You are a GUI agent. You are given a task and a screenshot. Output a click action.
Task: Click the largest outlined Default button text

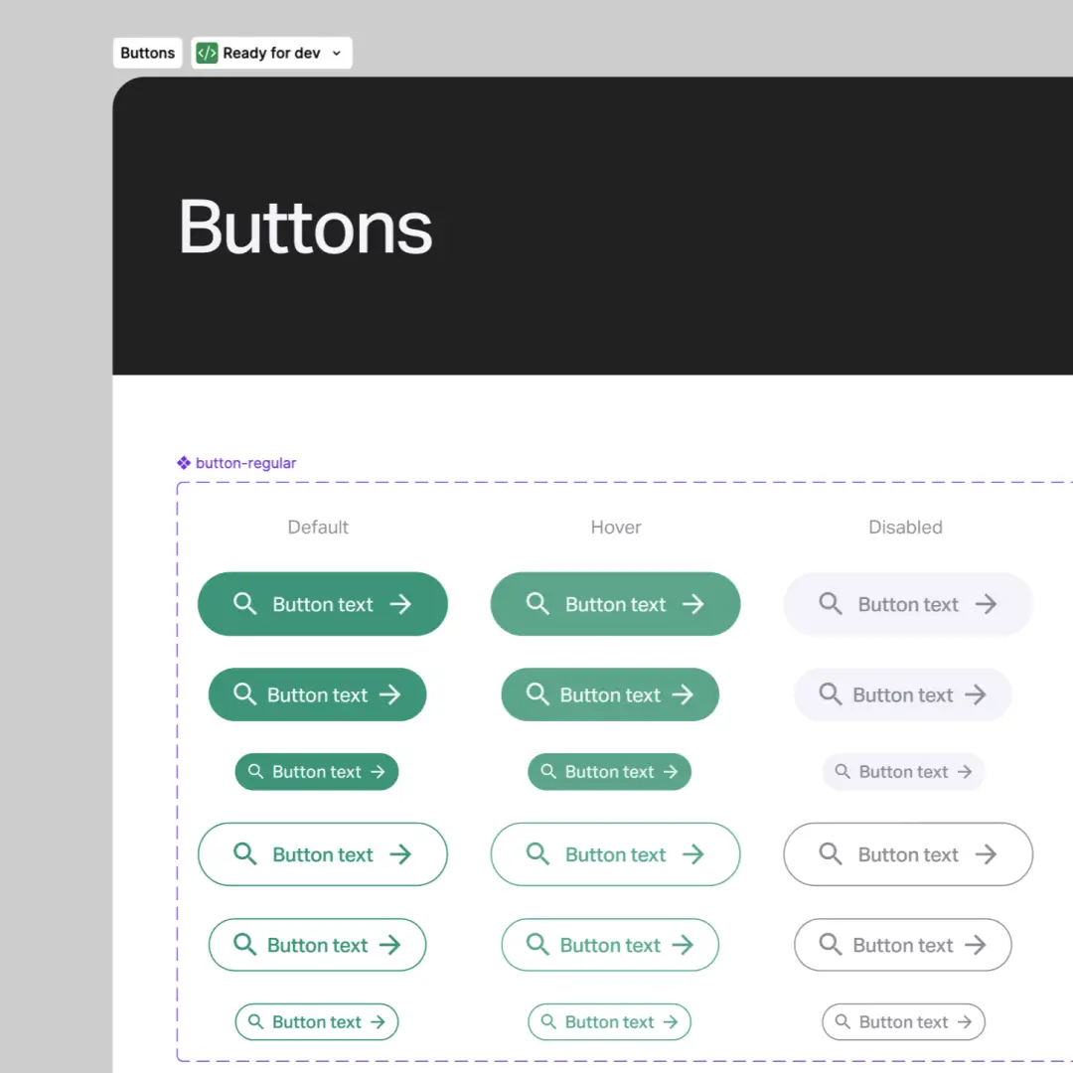(323, 854)
